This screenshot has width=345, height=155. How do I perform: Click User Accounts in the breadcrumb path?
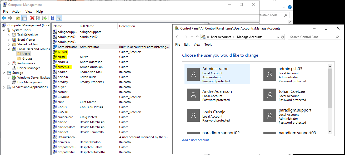(x=221, y=37)
